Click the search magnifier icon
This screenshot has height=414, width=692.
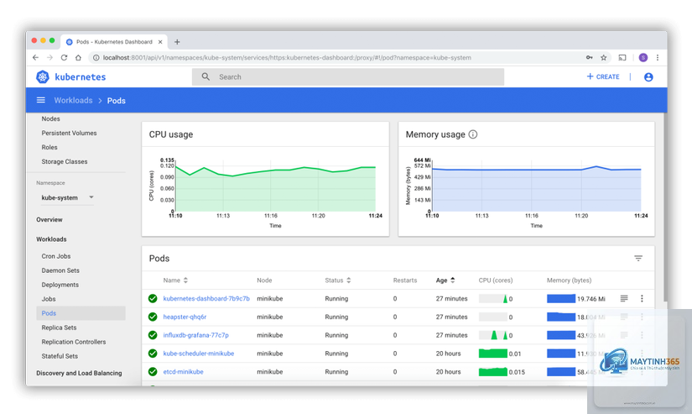[206, 77]
